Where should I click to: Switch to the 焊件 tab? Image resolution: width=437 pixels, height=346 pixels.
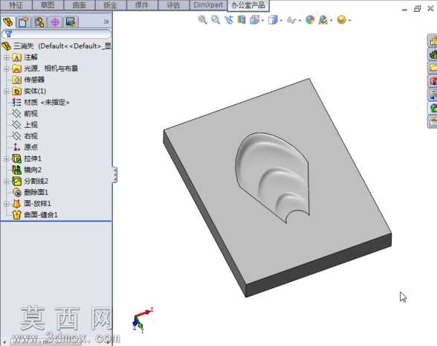tap(142, 5)
